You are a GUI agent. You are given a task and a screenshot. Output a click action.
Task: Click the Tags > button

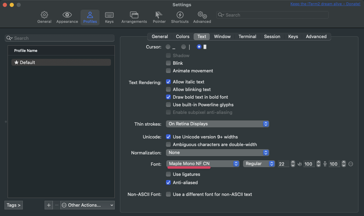coord(13,205)
